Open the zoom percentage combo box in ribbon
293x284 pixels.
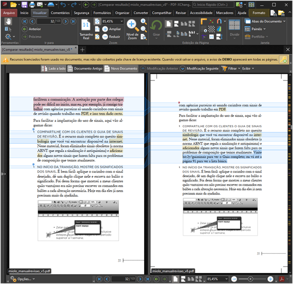[113, 21]
